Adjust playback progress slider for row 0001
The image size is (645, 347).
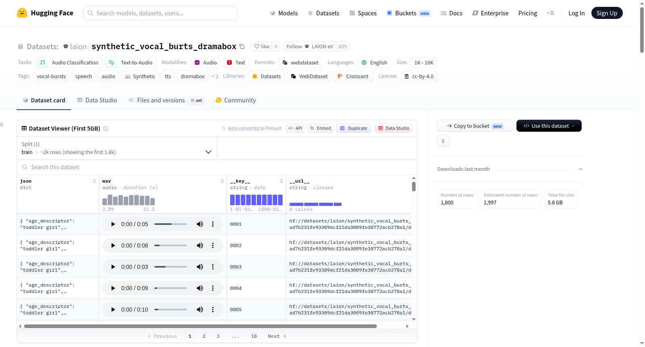coord(171,224)
